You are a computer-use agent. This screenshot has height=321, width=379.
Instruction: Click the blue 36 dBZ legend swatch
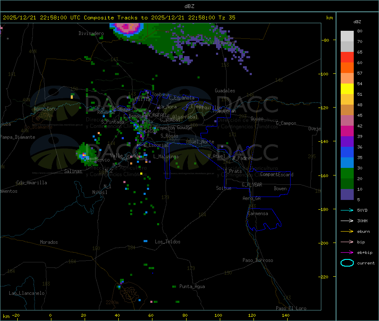coord(347,152)
